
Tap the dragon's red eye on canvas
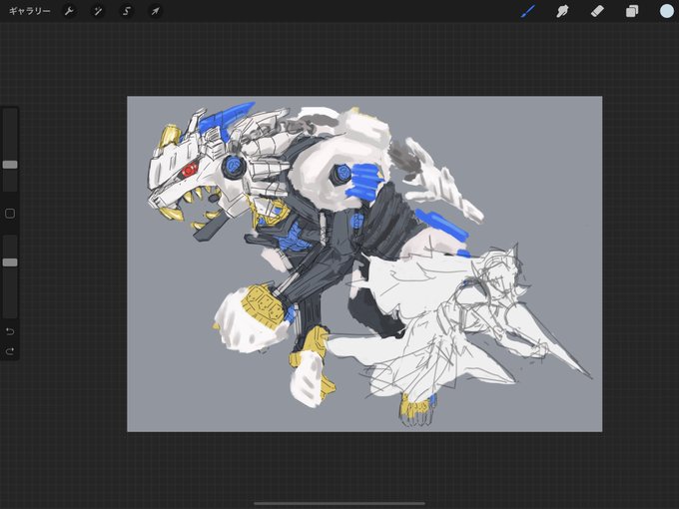click(190, 170)
